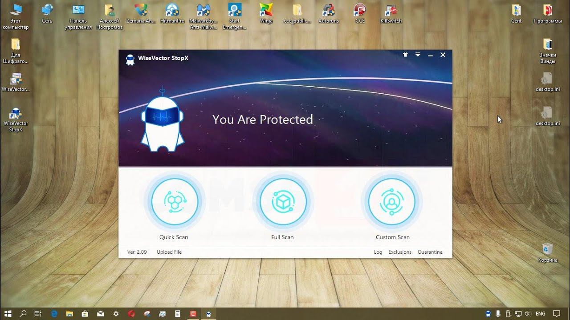Select the WiseVector StopX desktop shortcut

pos(16,120)
